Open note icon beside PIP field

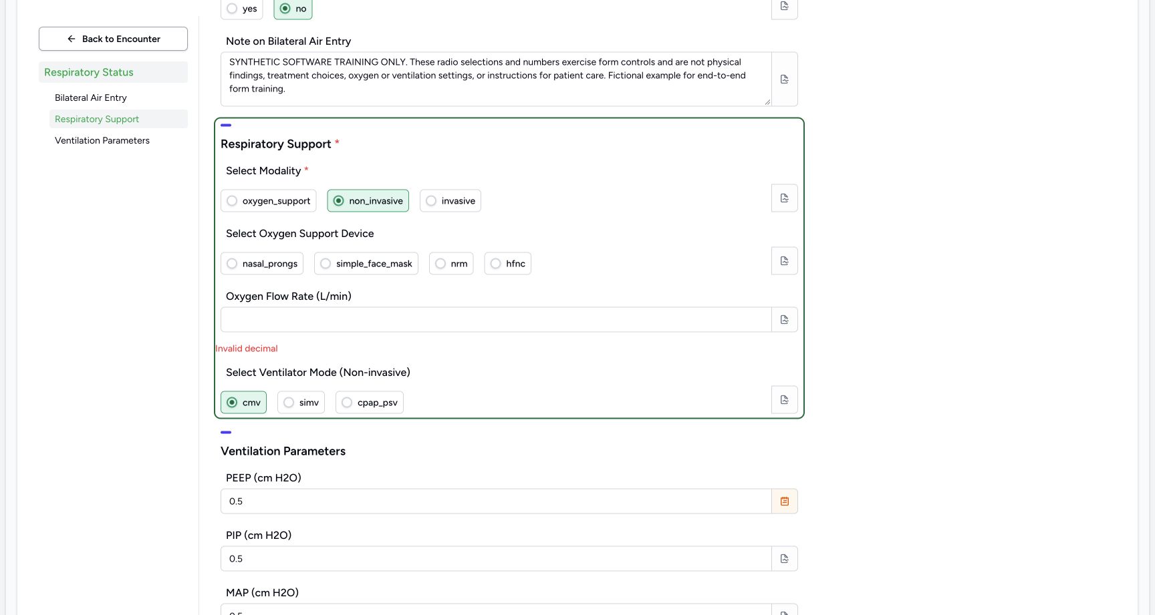point(785,559)
